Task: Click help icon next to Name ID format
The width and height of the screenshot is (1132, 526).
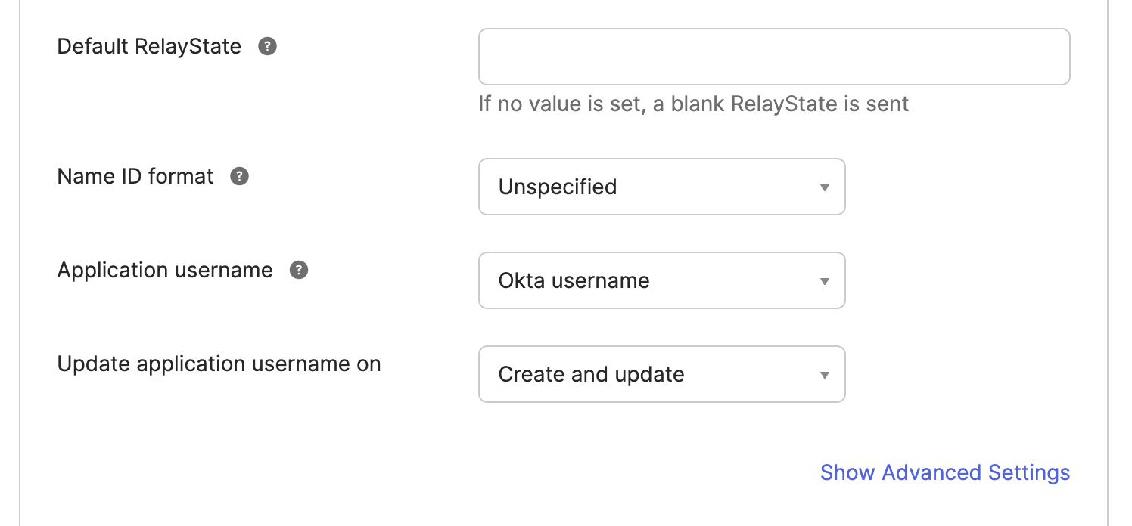Action: coord(240,177)
